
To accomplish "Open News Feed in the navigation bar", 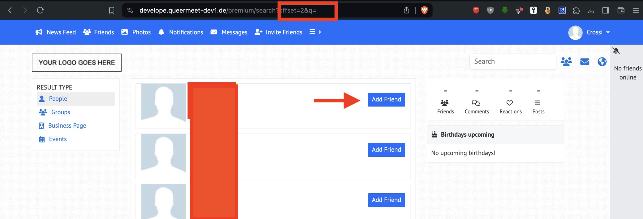I will [56, 32].
